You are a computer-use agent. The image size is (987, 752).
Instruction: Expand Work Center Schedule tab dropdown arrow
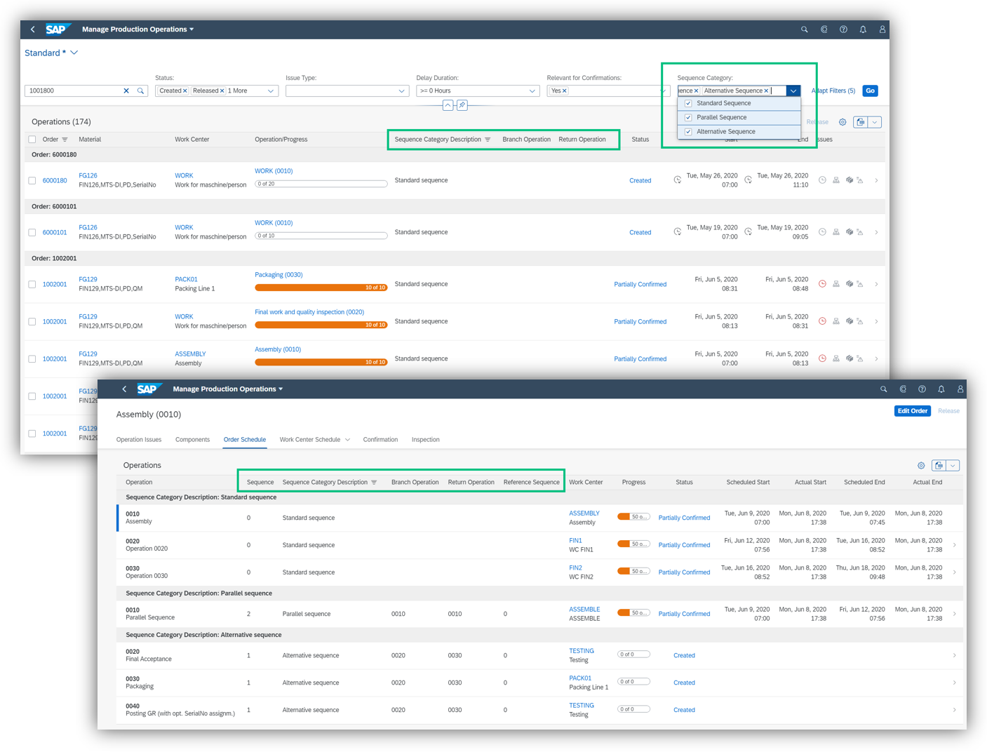347,440
